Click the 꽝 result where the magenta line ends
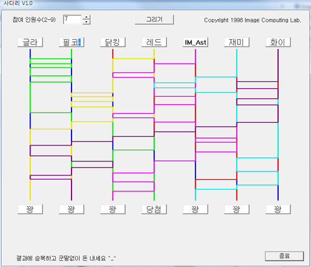311x267 pixels. click(113, 209)
